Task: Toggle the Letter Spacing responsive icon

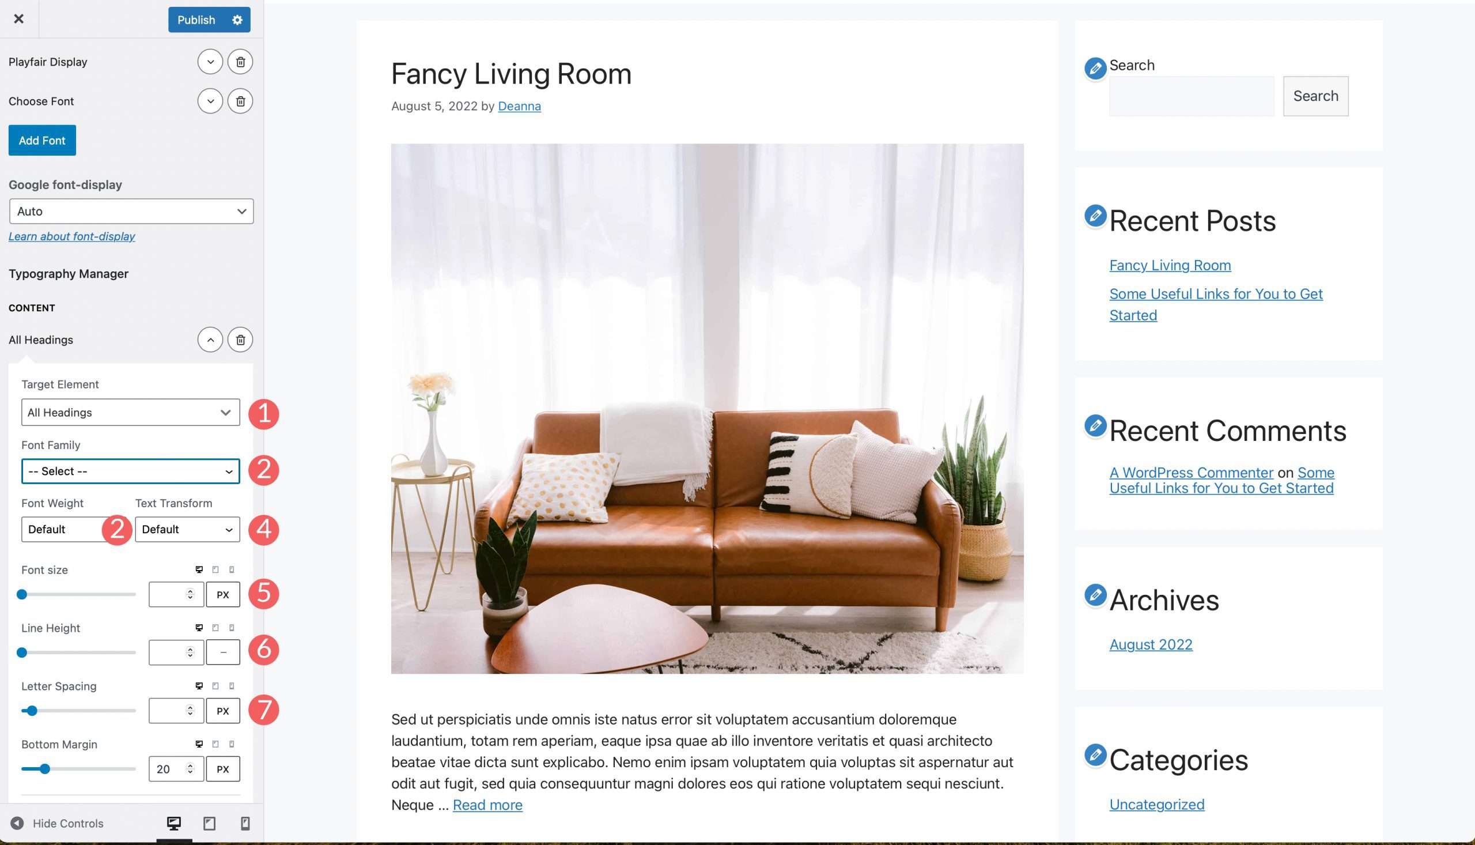Action: tap(199, 686)
